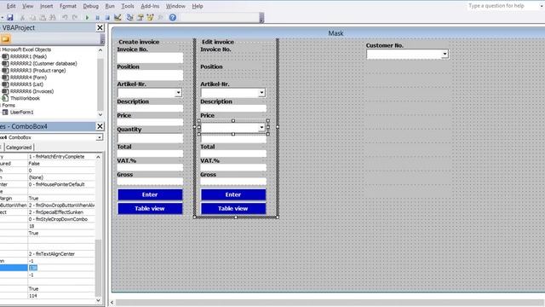Click the Gross field in Edit invoice
Image resolution: width=545 pixels, height=307 pixels.
tap(233, 182)
